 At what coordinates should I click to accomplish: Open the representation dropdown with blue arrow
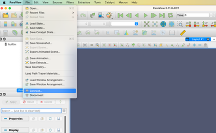pyautogui.click(x=125, y=24)
